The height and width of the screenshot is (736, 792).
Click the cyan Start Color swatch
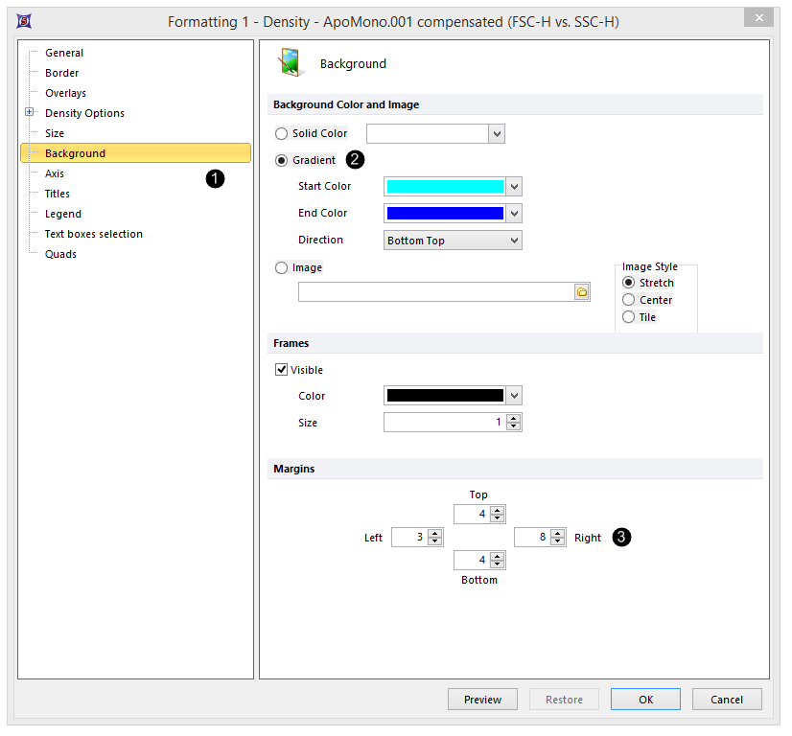(x=445, y=187)
